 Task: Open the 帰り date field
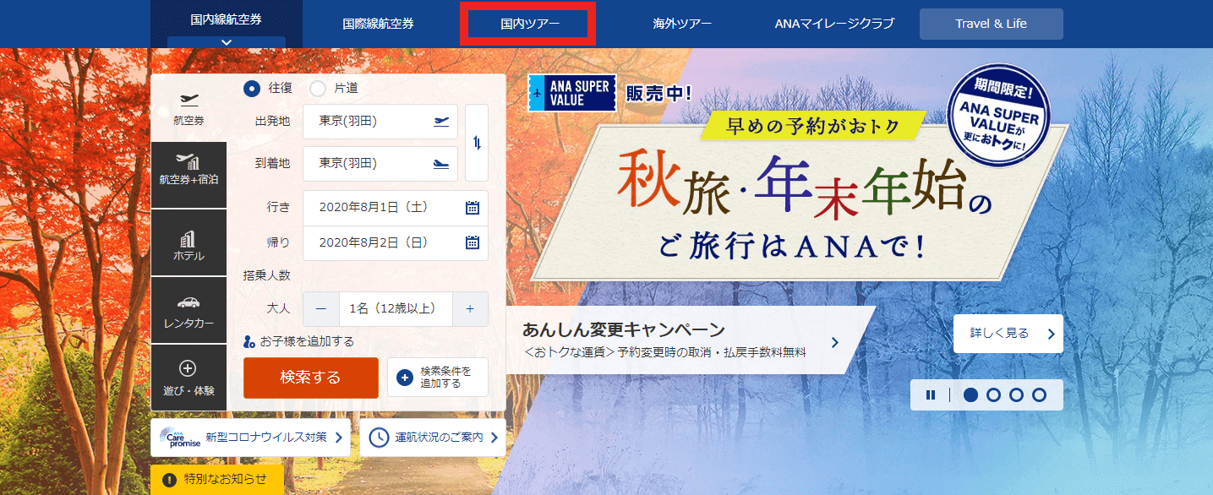click(396, 243)
